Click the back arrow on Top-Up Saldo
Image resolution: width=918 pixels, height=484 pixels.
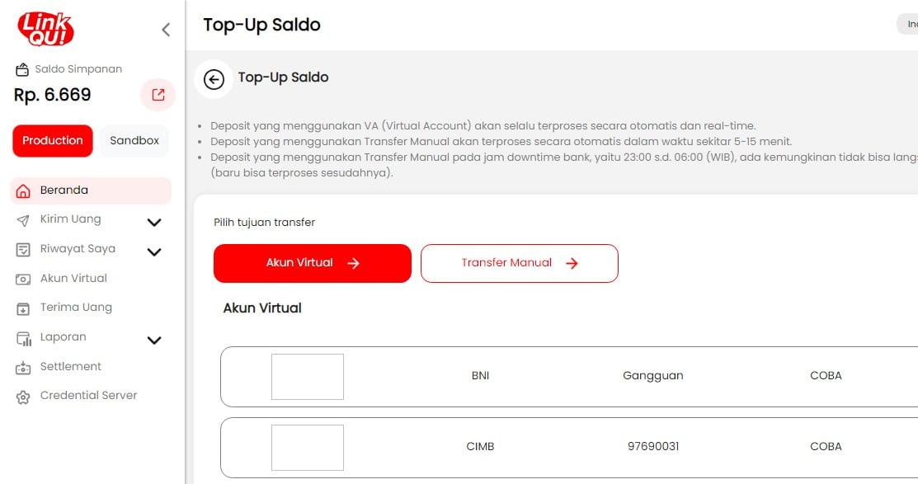(214, 80)
